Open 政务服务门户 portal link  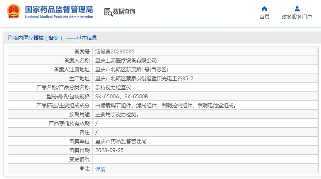click(x=297, y=17)
